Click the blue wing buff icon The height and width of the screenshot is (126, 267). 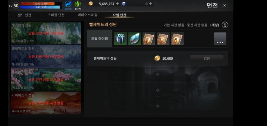pyautogui.click(x=68, y=4)
